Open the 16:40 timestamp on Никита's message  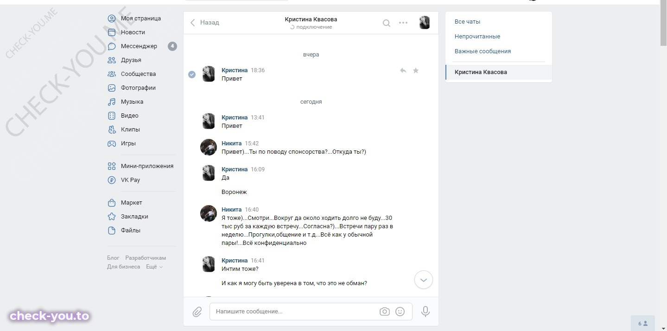252,210
